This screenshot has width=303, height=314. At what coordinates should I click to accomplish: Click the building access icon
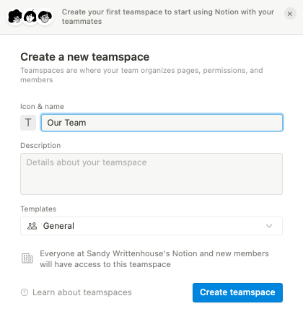click(27, 258)
